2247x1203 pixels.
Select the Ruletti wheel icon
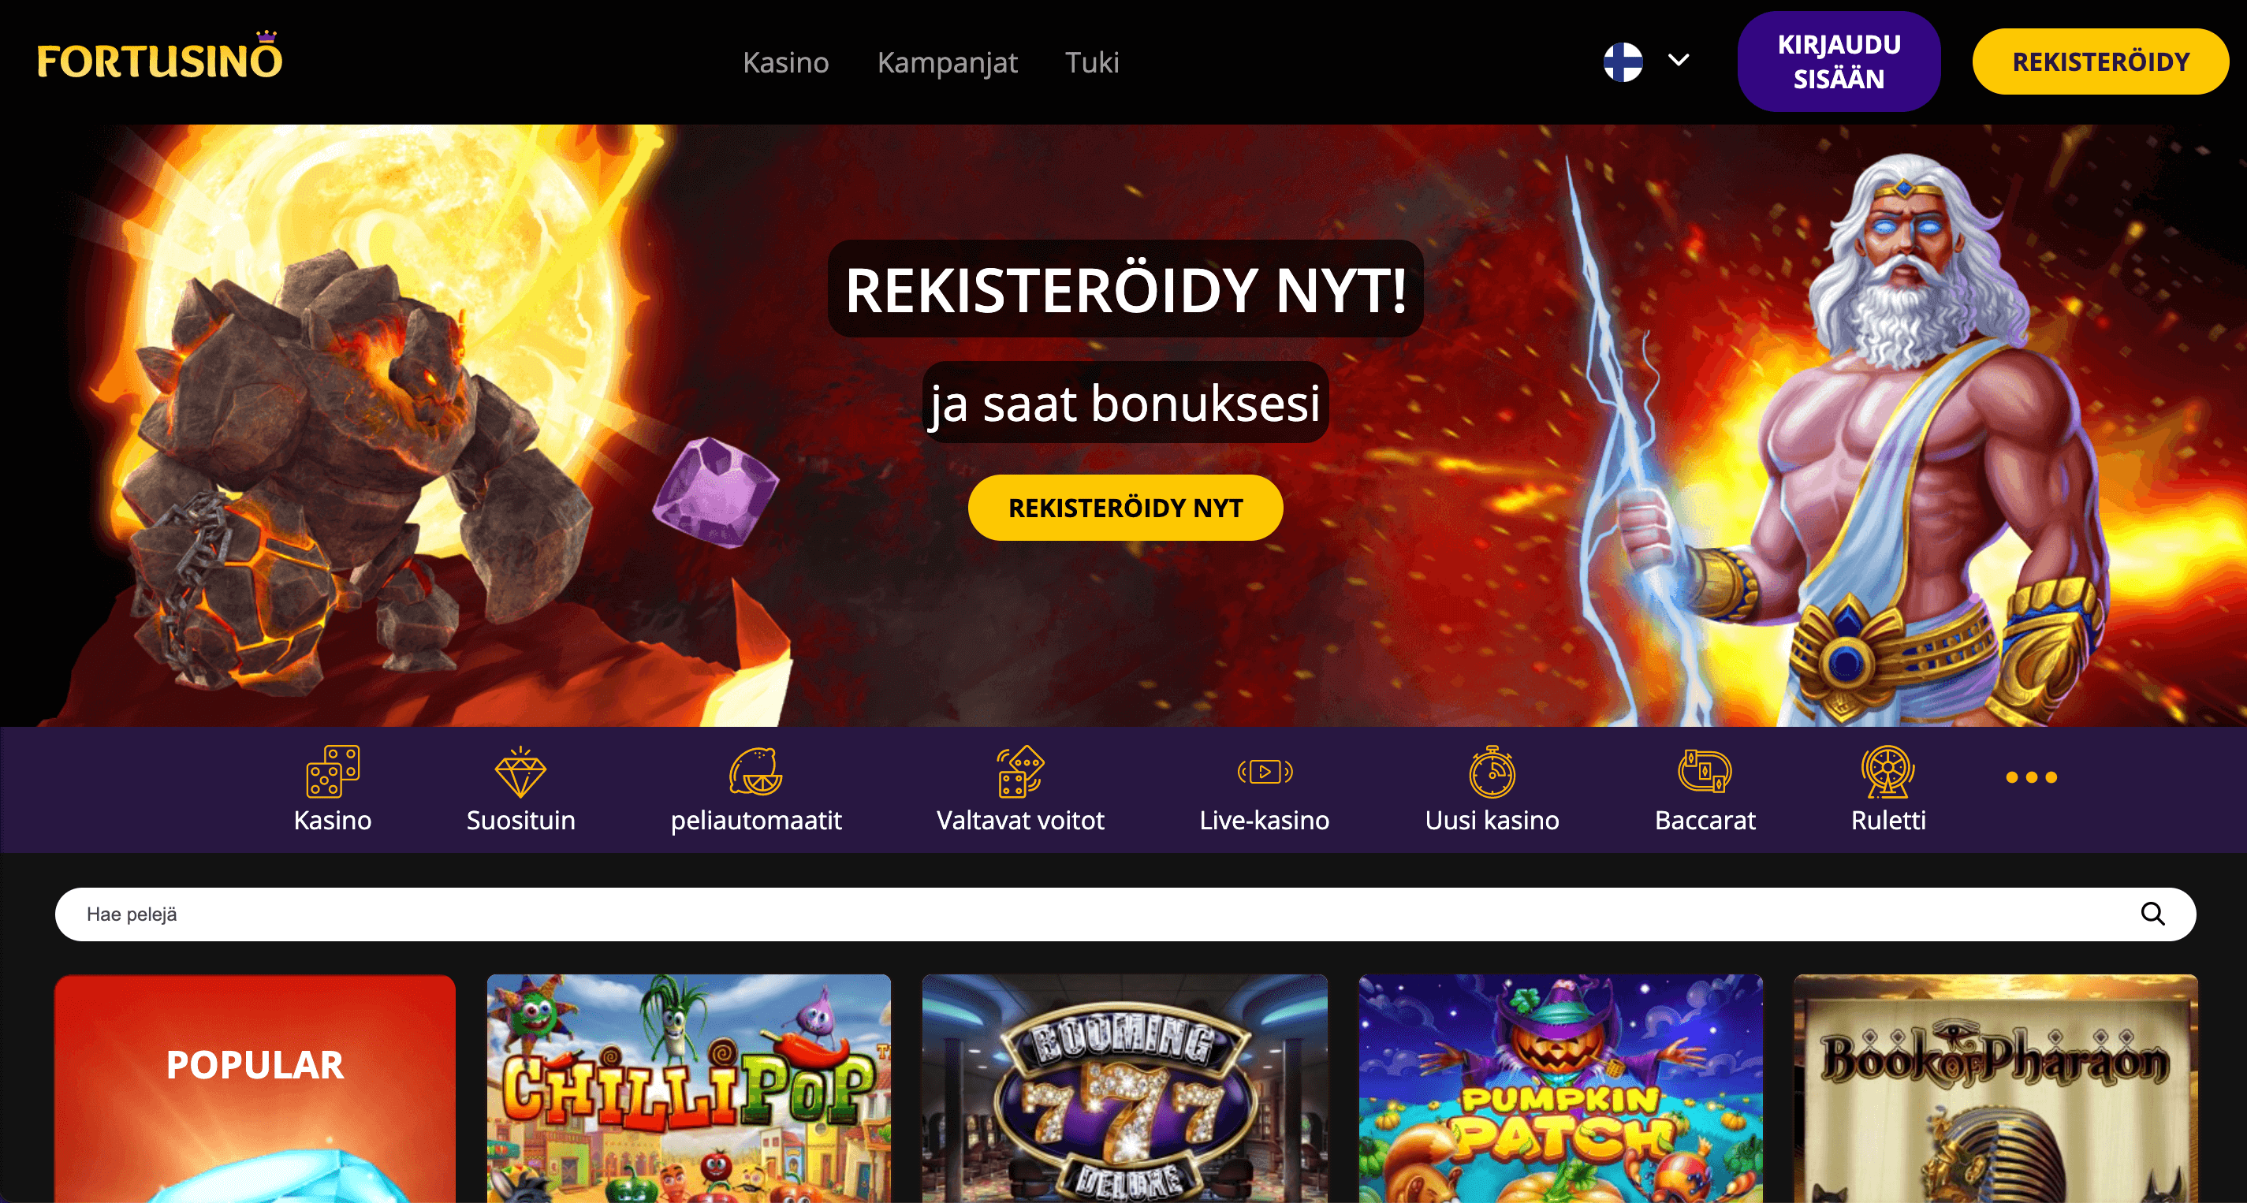[1887, 771]
